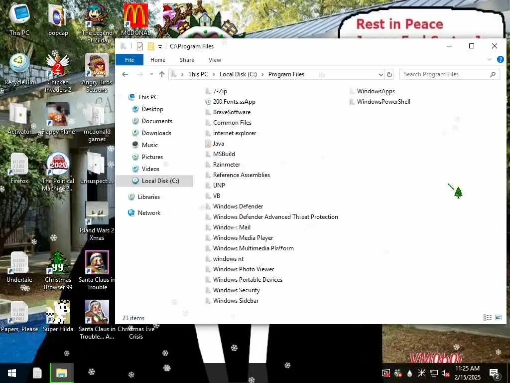Open the popcap desktop shortcut
510x383 pixels.
pos(58,19)
